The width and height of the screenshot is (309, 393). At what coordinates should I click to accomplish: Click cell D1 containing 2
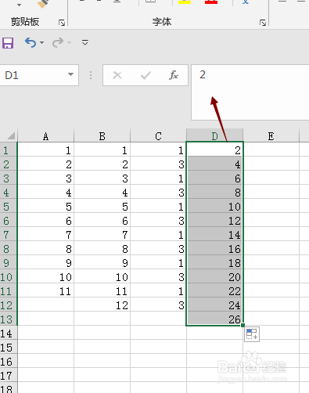[x=214, y=150]
